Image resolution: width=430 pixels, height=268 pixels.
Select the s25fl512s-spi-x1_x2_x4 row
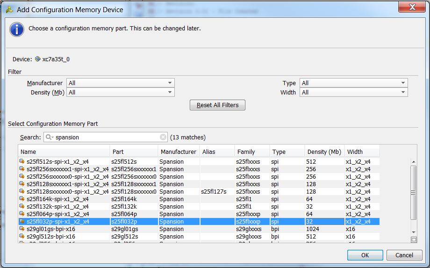pos(199,161)
